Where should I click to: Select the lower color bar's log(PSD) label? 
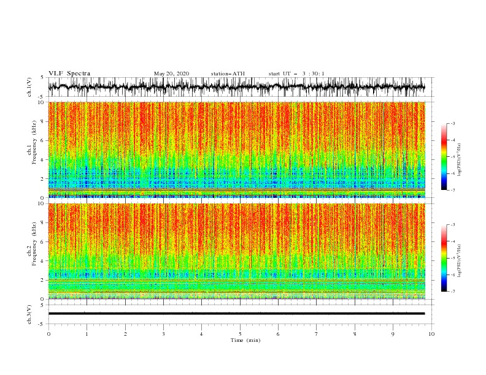[460, 261]
